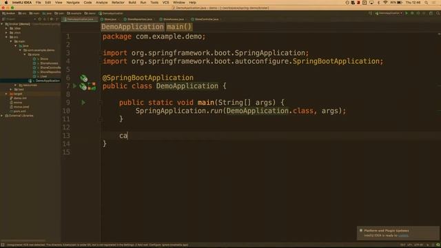The width and height of the screenshot is (441, 248).
Task: Select the Store class in project tree
Action: click(44, 59)
